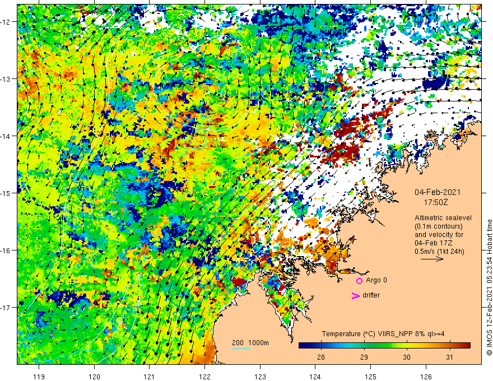Click longitude axis label 126
The width and height of the screenshot is (493, 381).
tap(426, 377)
